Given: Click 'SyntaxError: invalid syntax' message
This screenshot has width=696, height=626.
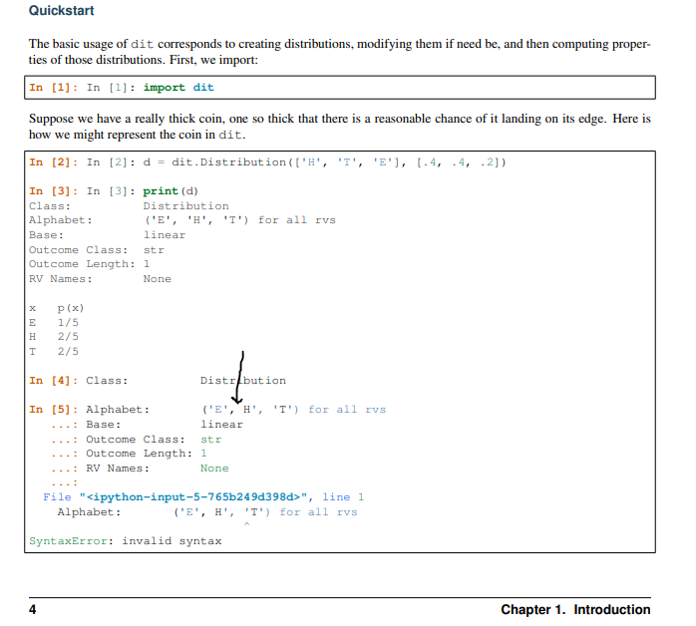Looking at the screenshot, I should click(x=126, y=541).
